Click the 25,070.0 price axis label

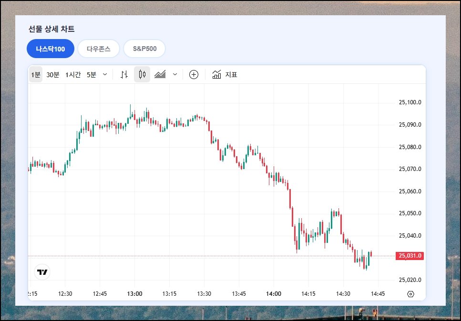coord(410,169)
